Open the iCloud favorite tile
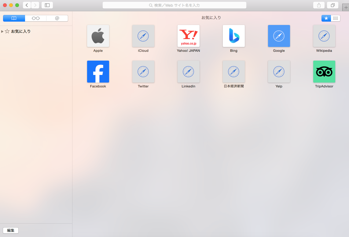This screenshot has height=237, width=349. point(143,36)
